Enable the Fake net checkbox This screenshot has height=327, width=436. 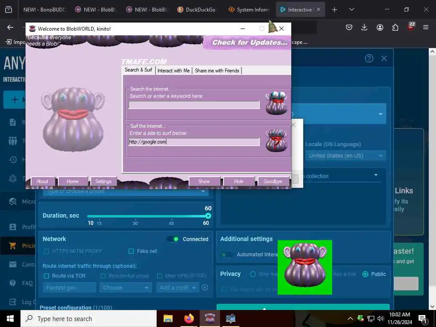tap(131, 251)
